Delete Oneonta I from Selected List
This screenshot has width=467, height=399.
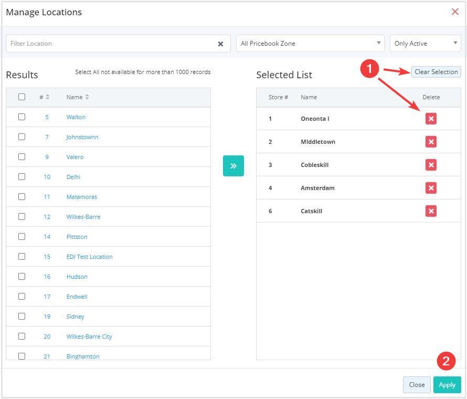431,119
